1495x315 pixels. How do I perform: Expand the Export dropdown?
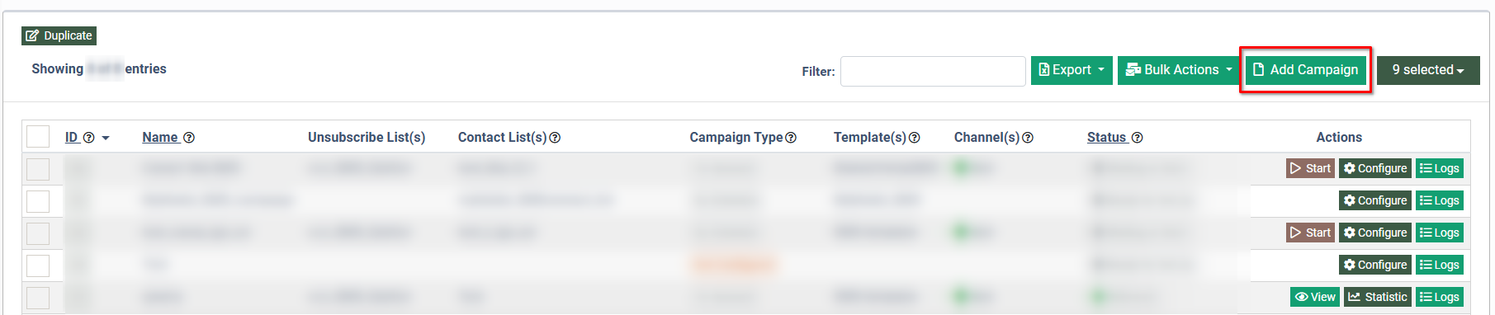click(1072, 70)
